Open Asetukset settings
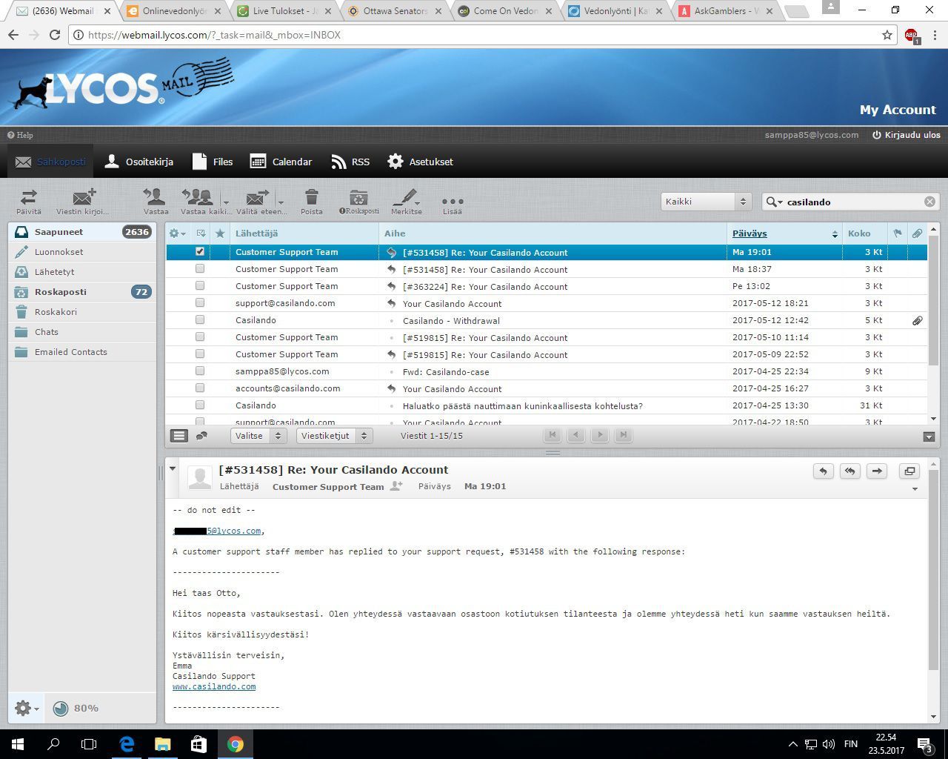The width and height of the screenshot is (948, 759). tap(420, 162)
